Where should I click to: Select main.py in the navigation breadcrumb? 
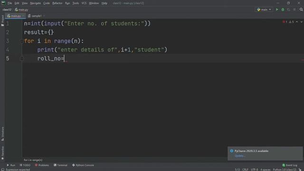pyautogui.click(x=21, y=9)
